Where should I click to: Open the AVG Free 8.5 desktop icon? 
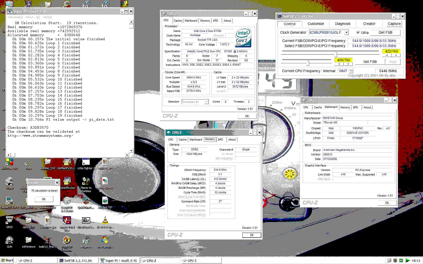point(9,164)
